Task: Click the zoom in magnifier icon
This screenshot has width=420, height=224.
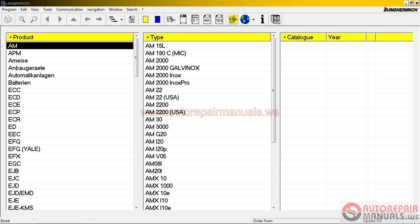Action: (22, 20)
